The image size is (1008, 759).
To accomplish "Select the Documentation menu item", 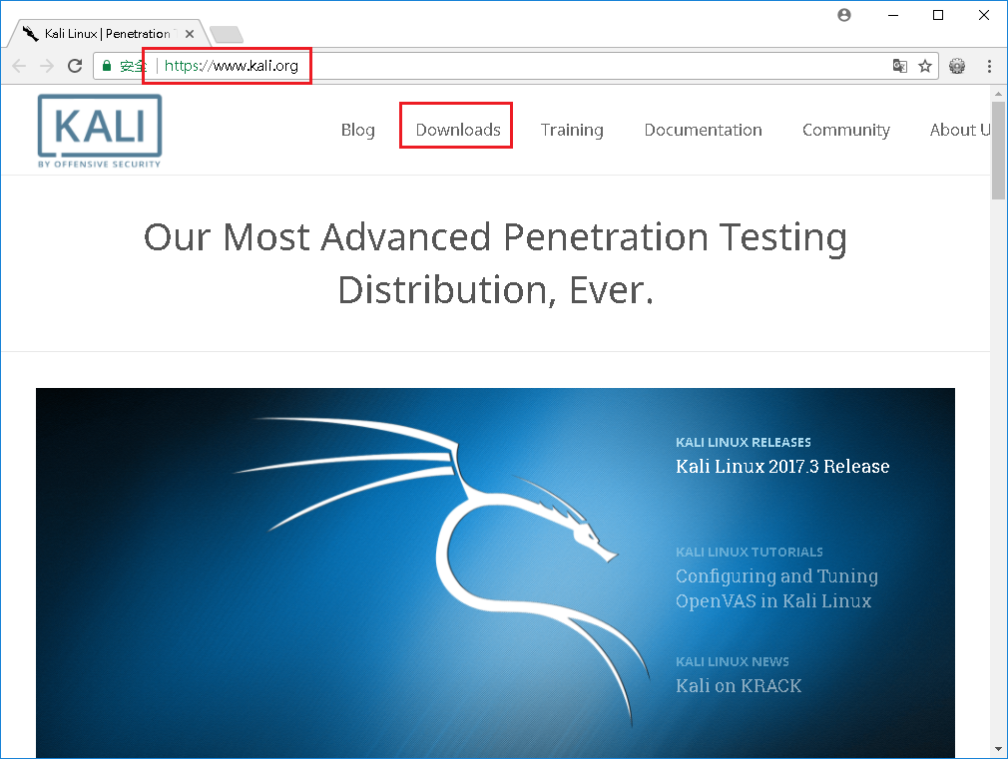I will pos(703,130).
